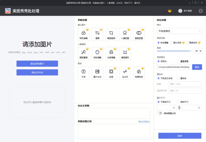Open the 皮肤调整 (skin adjustment) tool
The image size is (206, 142).
tap(97, 54)
